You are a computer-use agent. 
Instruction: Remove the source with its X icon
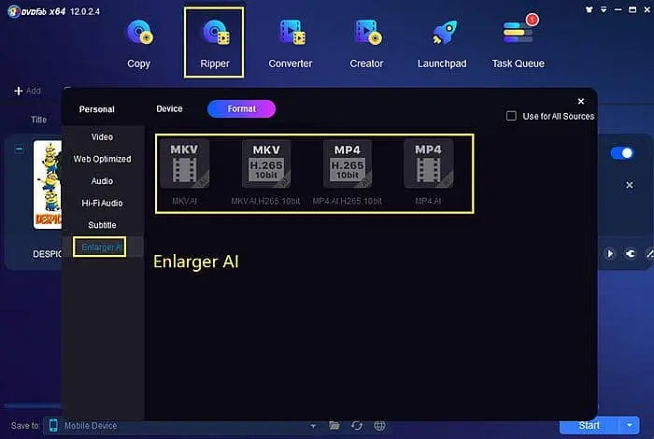point(630,185)
